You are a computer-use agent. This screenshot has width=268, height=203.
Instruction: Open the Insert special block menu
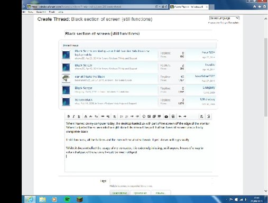click(x=159, y=116)
